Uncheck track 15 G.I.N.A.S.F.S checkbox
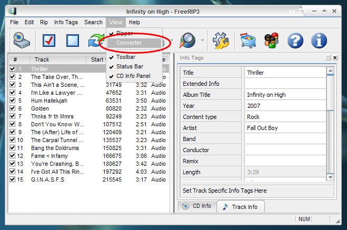Viewport: 347px width, 230px height. click(13, 179)
